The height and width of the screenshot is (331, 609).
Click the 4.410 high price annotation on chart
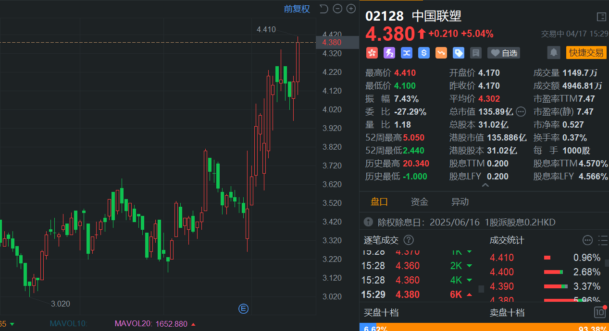[x=266, y=29]
